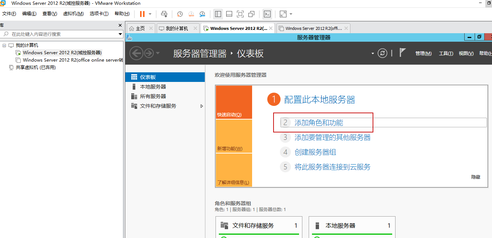Open the 视图(V) menu in Server Manager
Image resolution: width=492 pixels, height=238 pixels.
pyautogui.click(x=466, y=54)
